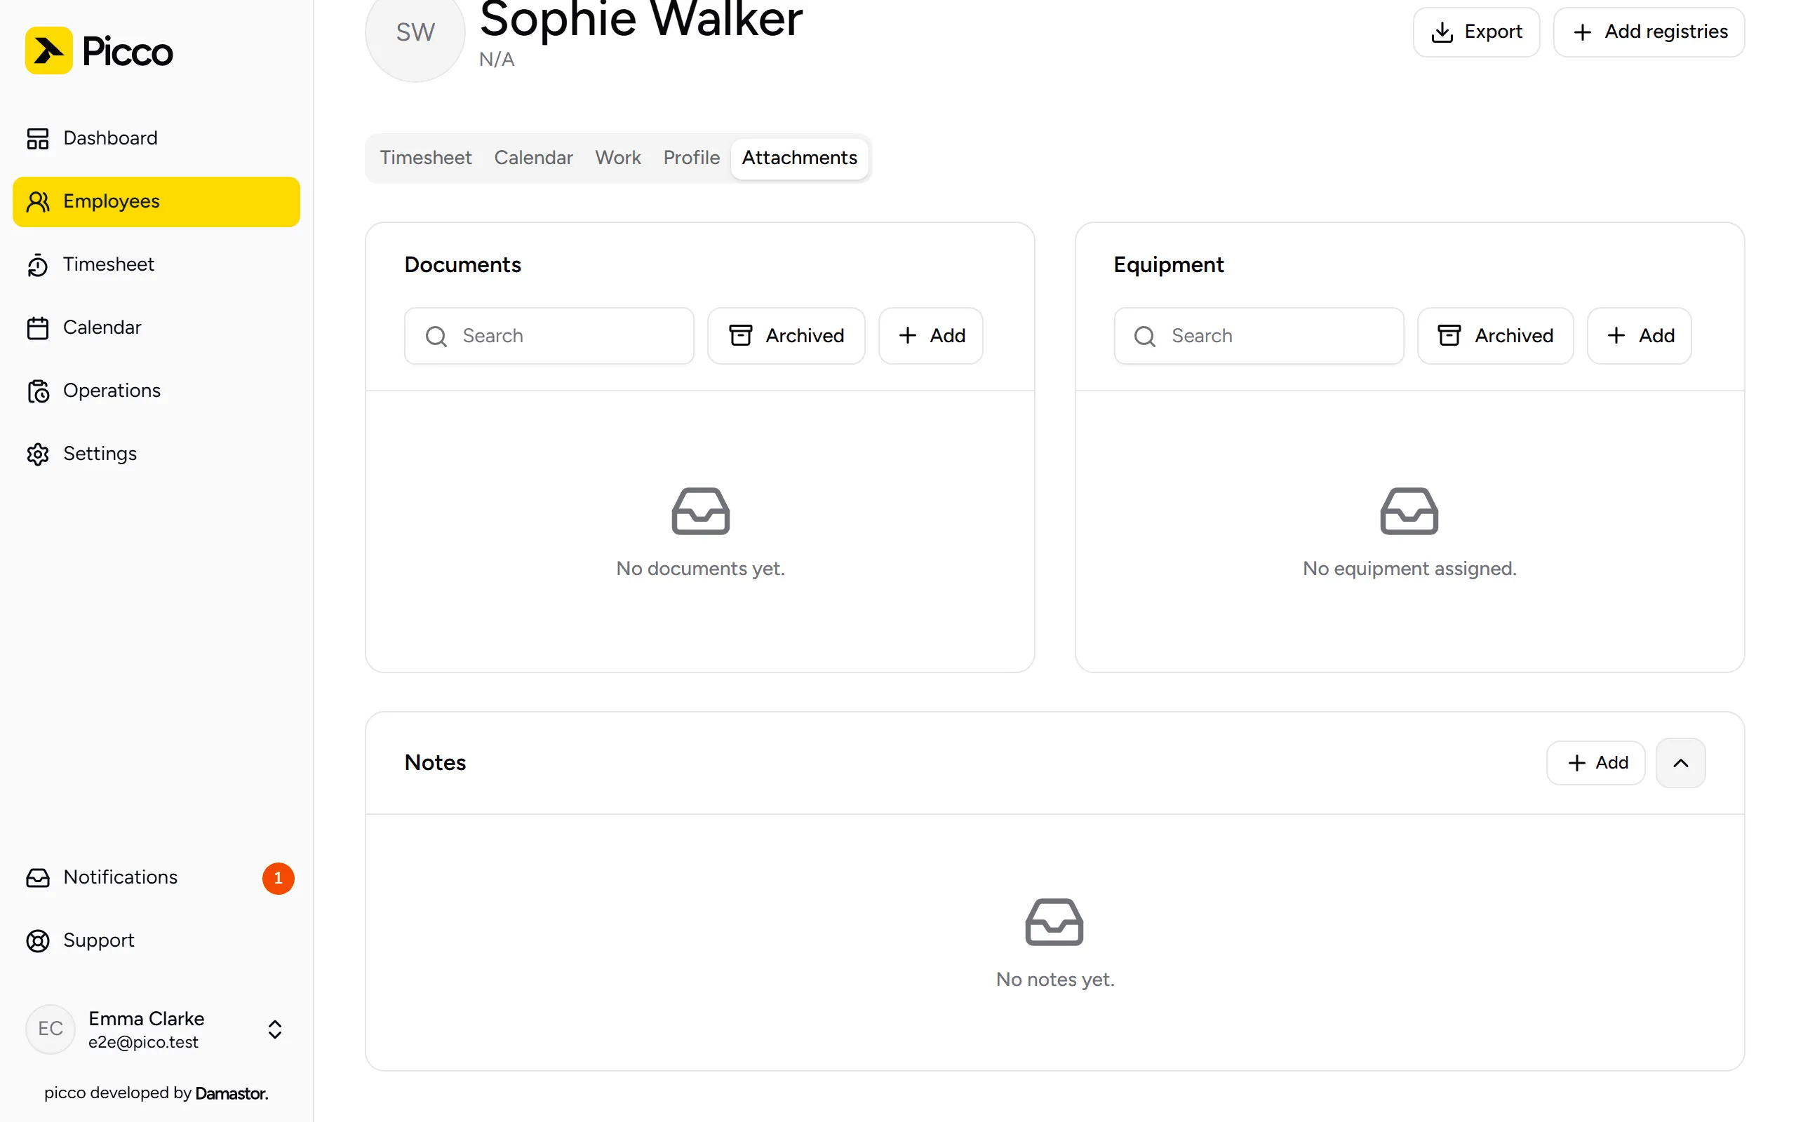Click the archive box icon in Equipment

coord(1449,336)
